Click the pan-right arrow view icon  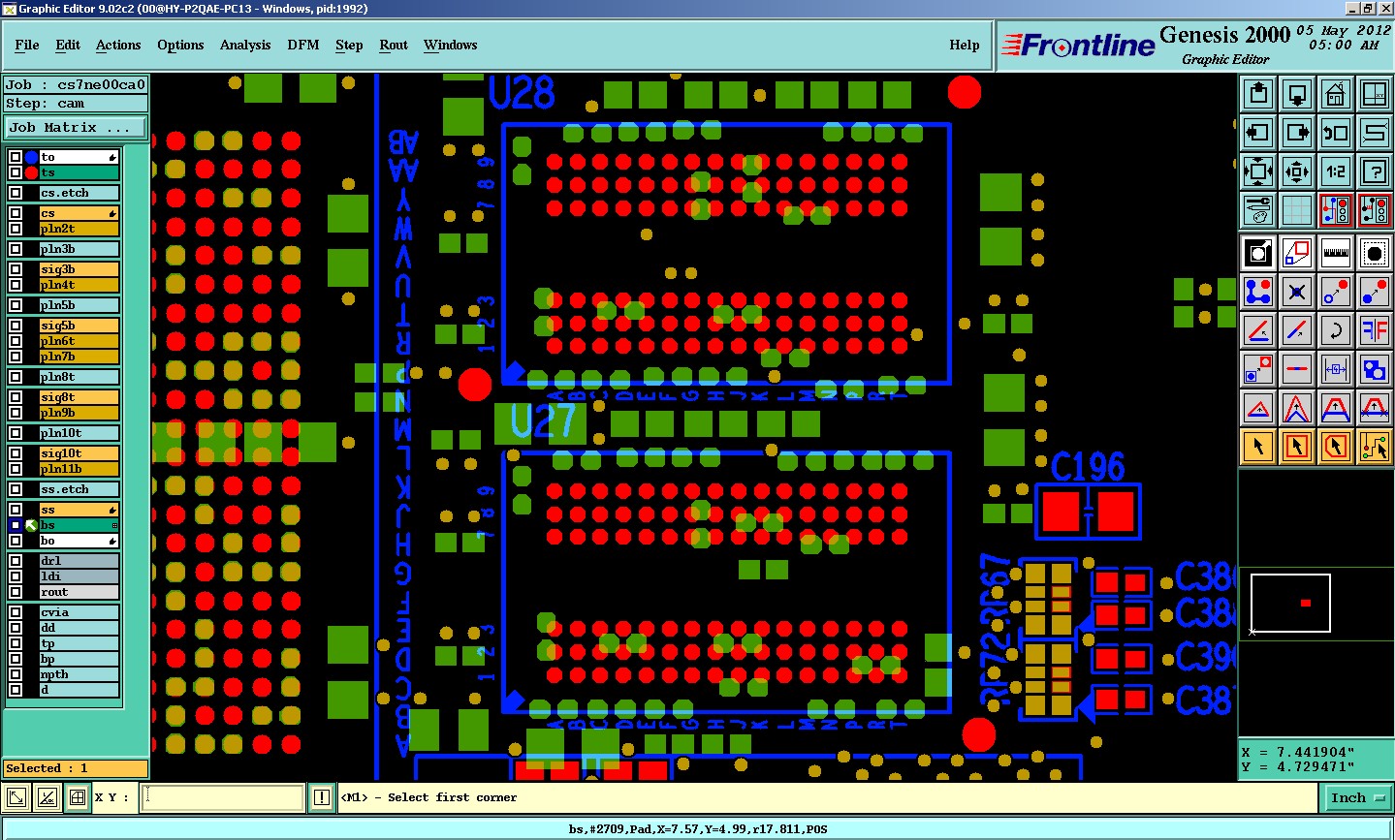1297,133
